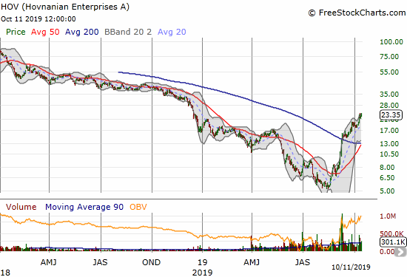Click the 5.00 price axis label
Image resolution: width=407 pixels, height=277 pixels.
point(387,191)
